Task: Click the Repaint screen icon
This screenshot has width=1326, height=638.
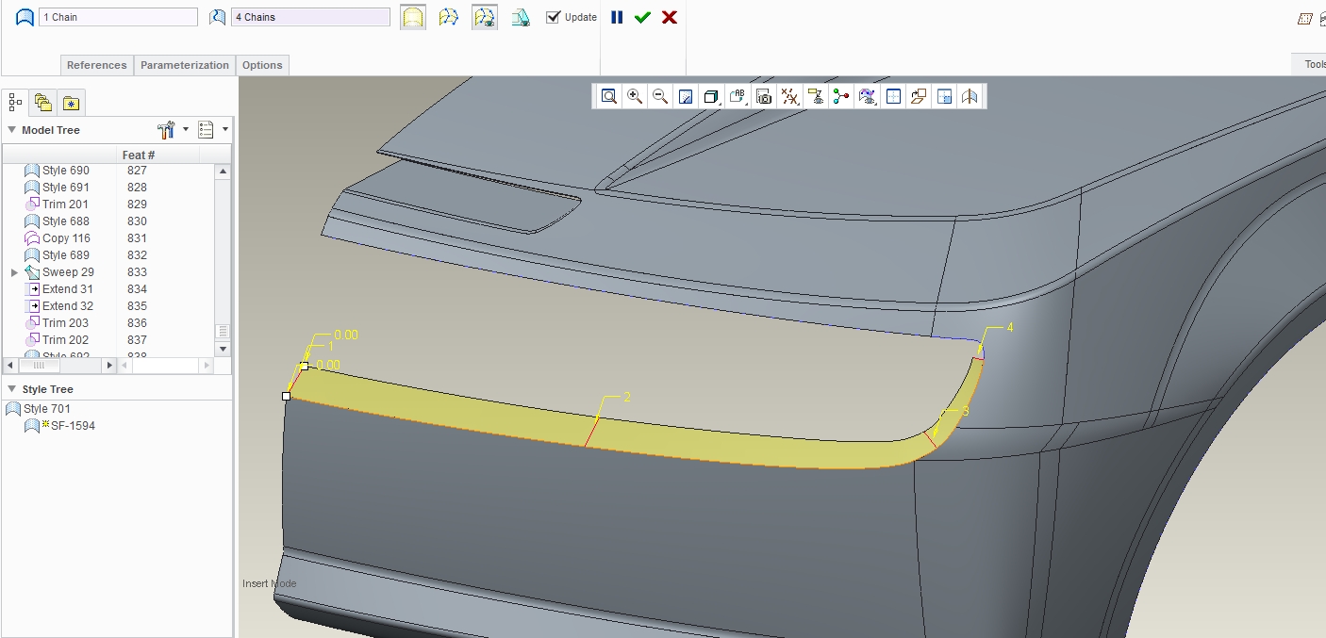Action: (x=686, y=96)
